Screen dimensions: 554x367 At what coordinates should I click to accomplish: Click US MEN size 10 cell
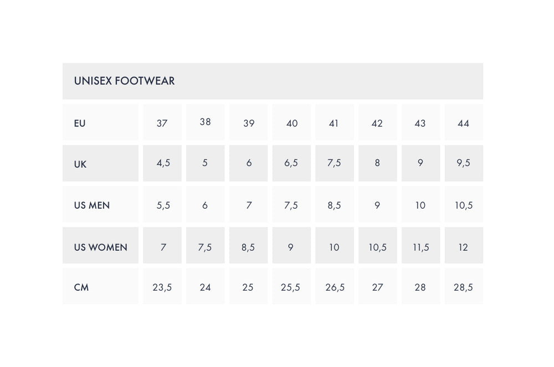pyautogui.click(x=420, y=205)
